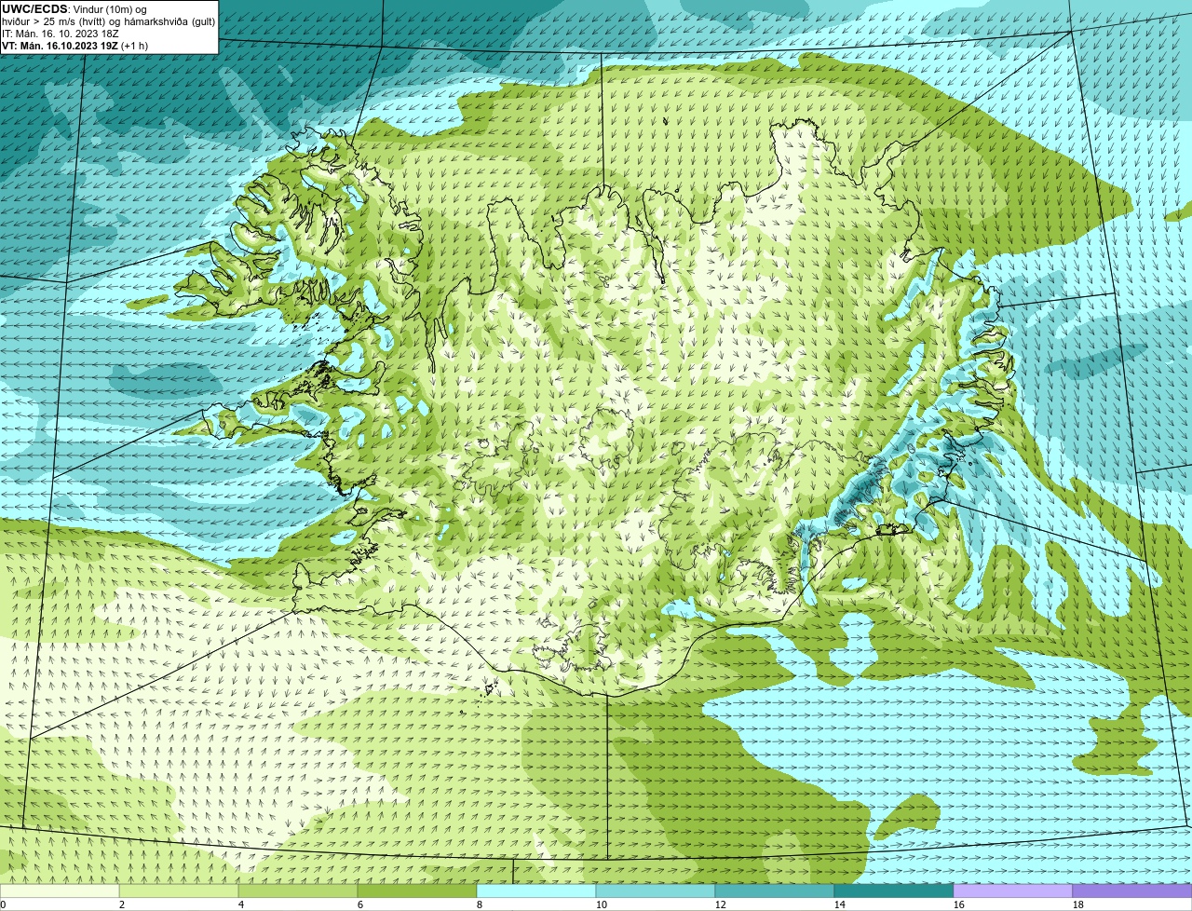Image resolution: width=1192 pixels, height=911 pixels.
Task: Click the 2–4 m/s light green legend swatch
Action: [x=179, y=891]
